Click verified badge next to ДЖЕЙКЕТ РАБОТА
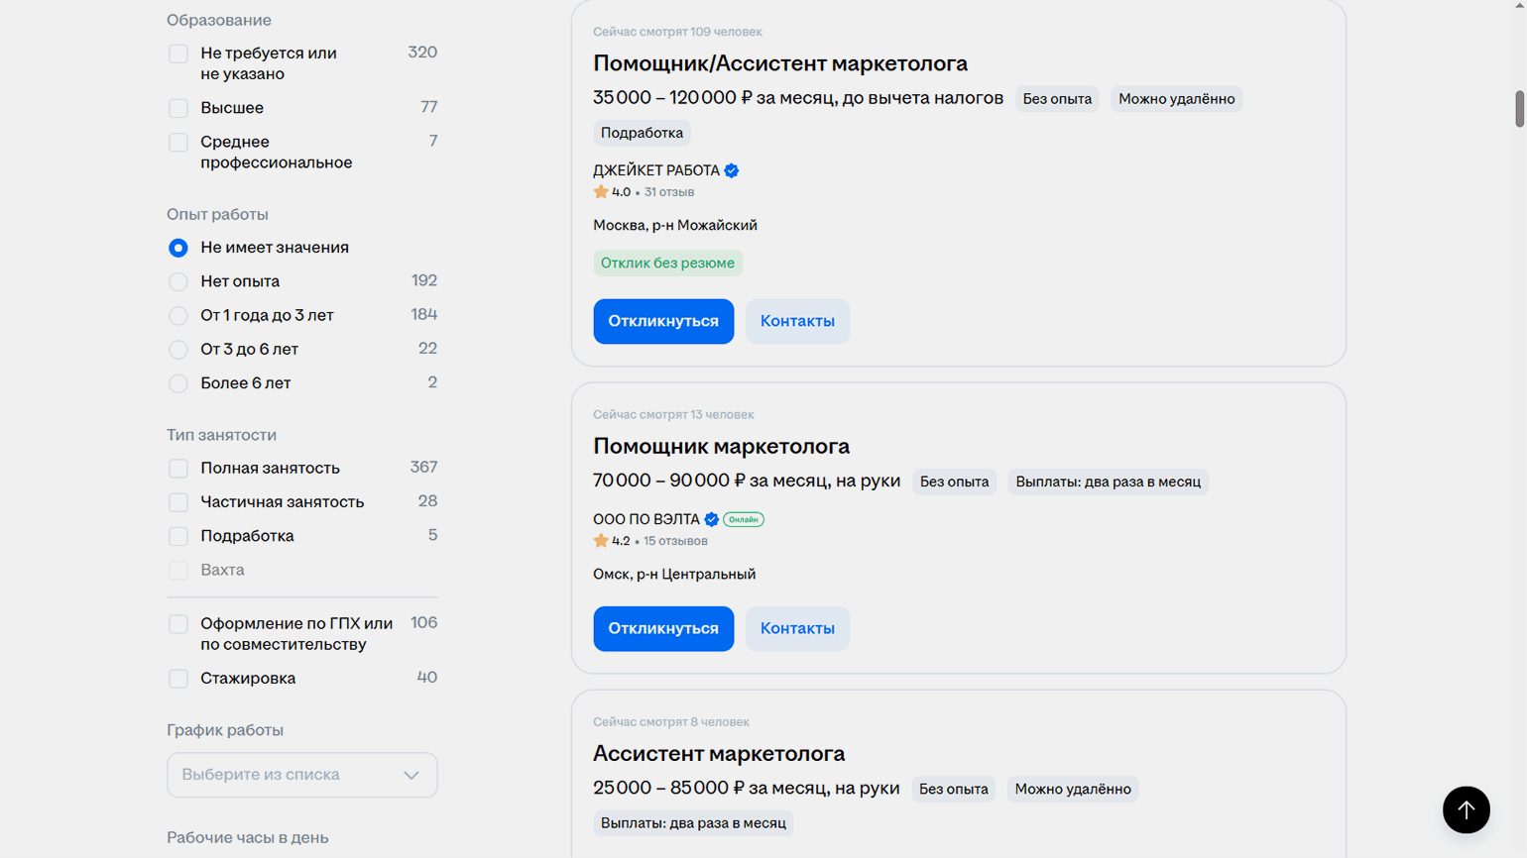This screenshot has width=1527, height=858. (732, 170)
